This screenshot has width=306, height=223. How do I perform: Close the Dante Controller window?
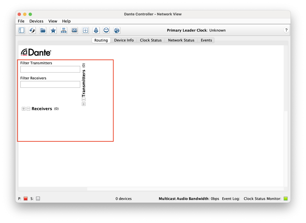pyautogui.click(x=19, y=14)
